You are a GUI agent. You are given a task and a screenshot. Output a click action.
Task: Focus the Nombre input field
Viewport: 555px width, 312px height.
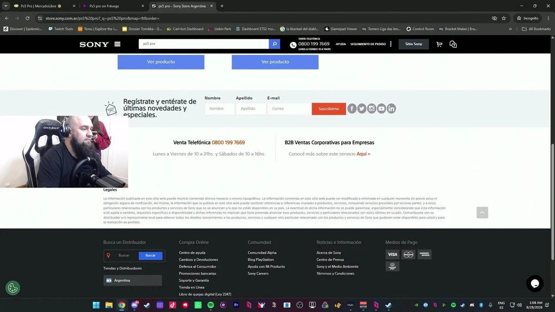(x=219, y=109)
